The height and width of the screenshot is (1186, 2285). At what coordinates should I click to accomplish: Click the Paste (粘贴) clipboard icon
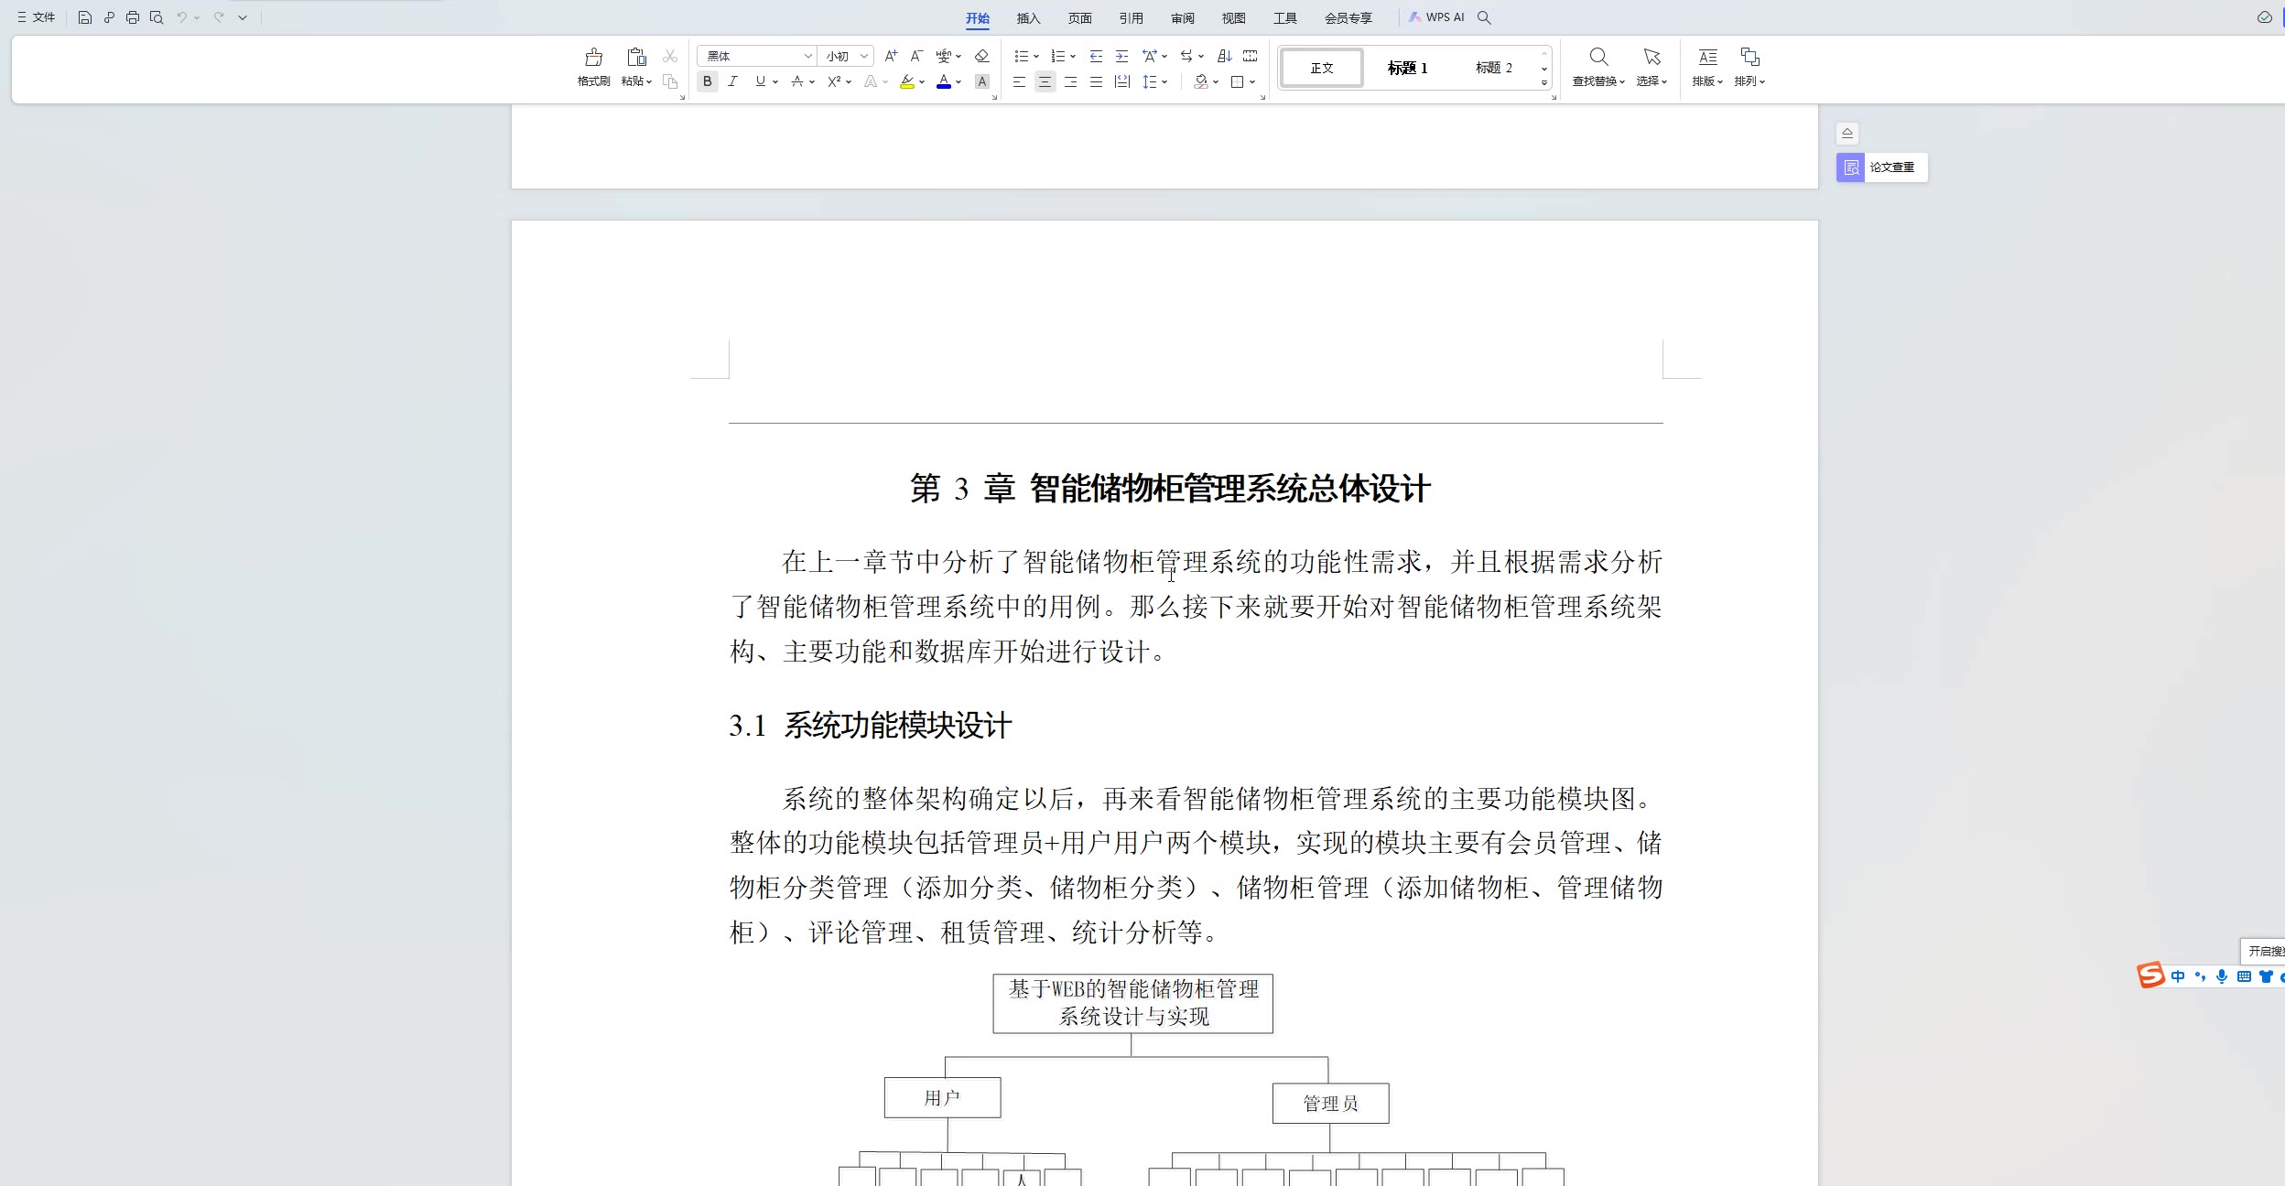636,58
